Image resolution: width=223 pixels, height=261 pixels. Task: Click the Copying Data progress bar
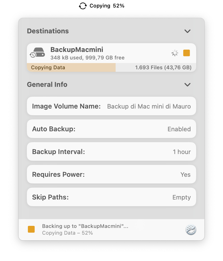tap(71, 68)
